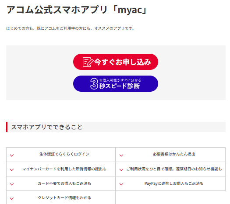Open マイナンバーカードを利用した所得情報の提出も link

[x=64, y=169]
